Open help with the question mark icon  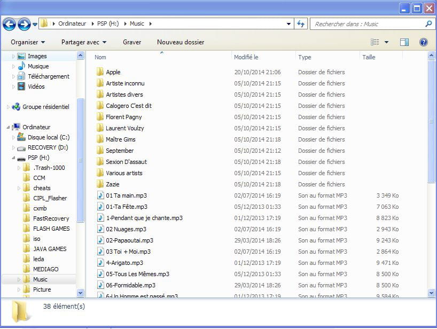click(x=423, y=42)
